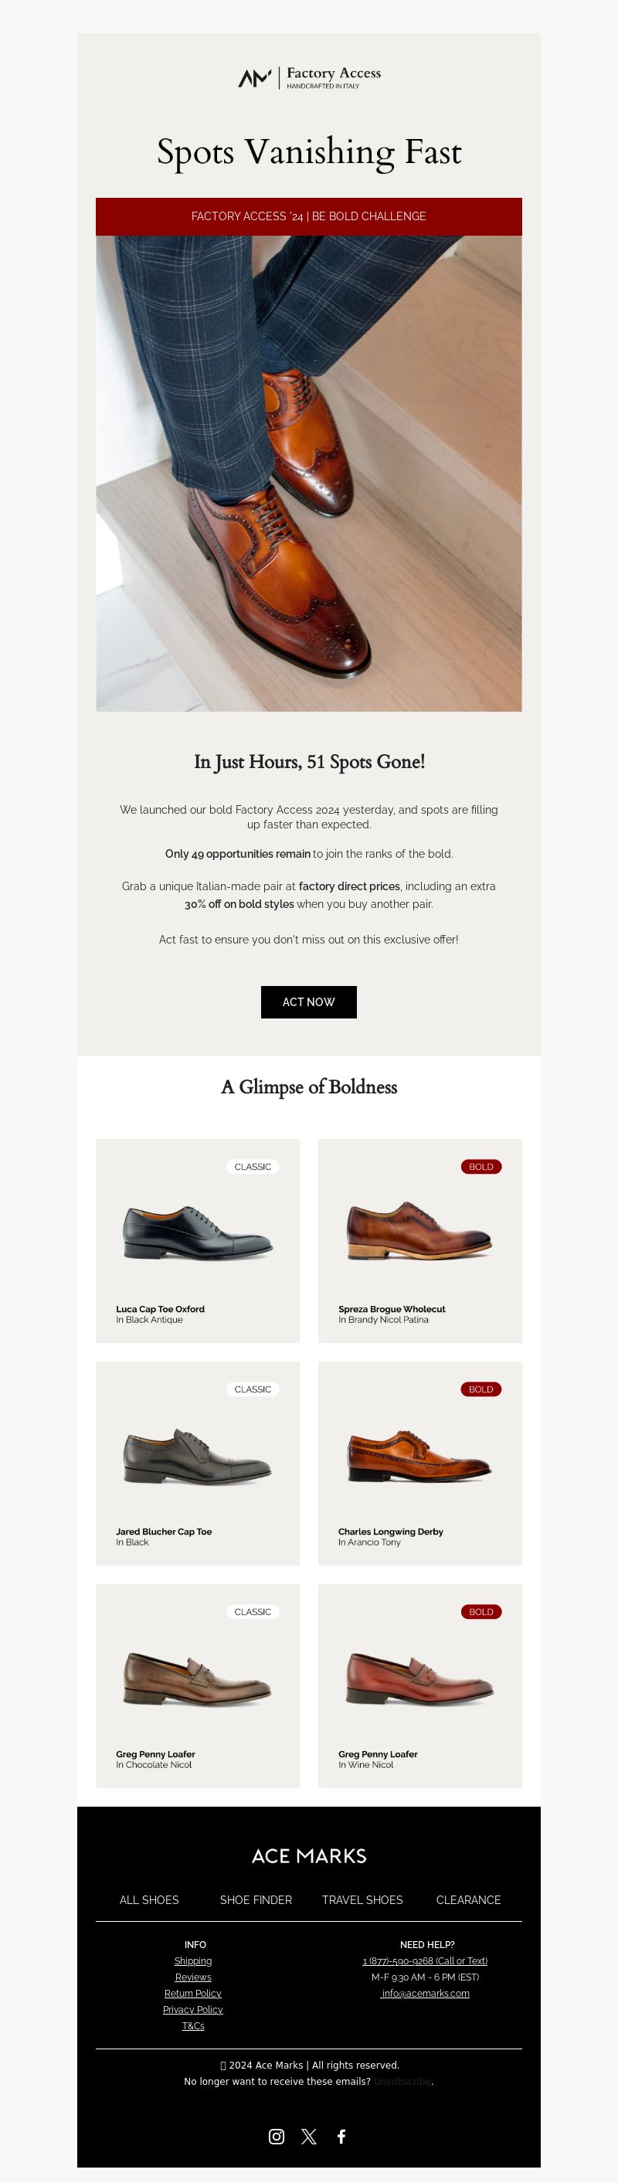Open the X (Twitter) icon in footer
The width and height of the screenshot is (618, 2183).
click(308, 2136)
